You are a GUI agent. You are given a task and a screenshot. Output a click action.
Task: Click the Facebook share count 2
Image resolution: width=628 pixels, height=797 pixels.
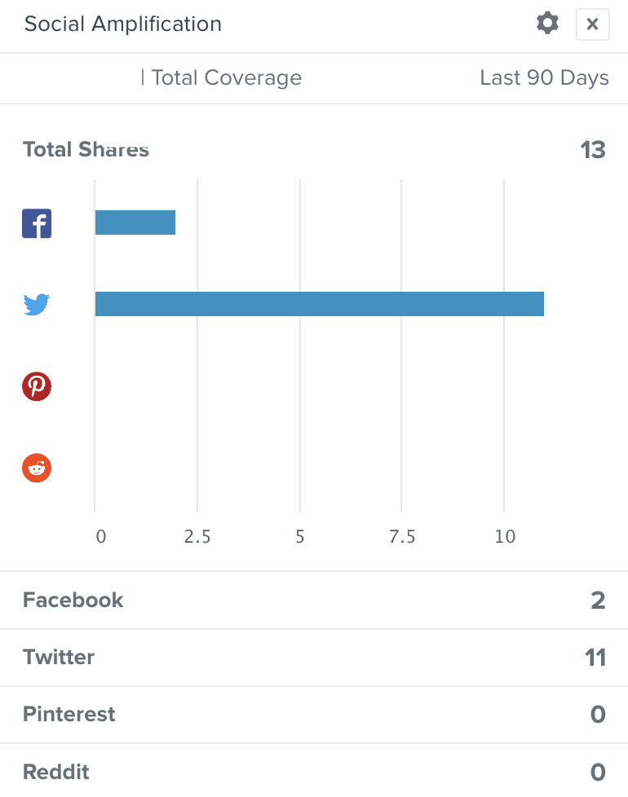click(x=599, y=601)
